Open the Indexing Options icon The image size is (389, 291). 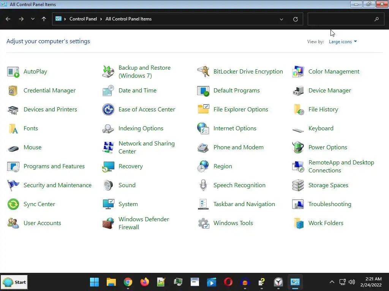108,129
